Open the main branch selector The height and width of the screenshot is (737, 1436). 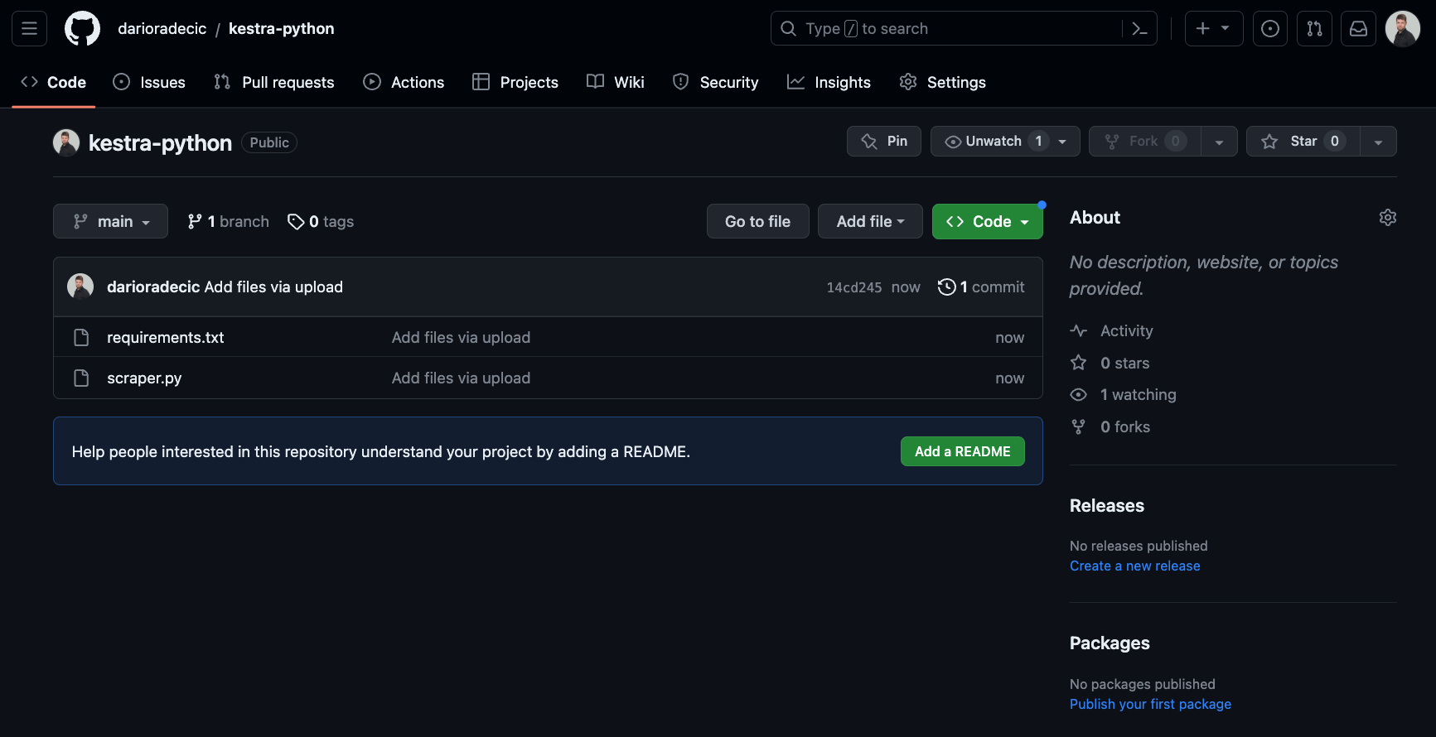click(x=110, y=221)
